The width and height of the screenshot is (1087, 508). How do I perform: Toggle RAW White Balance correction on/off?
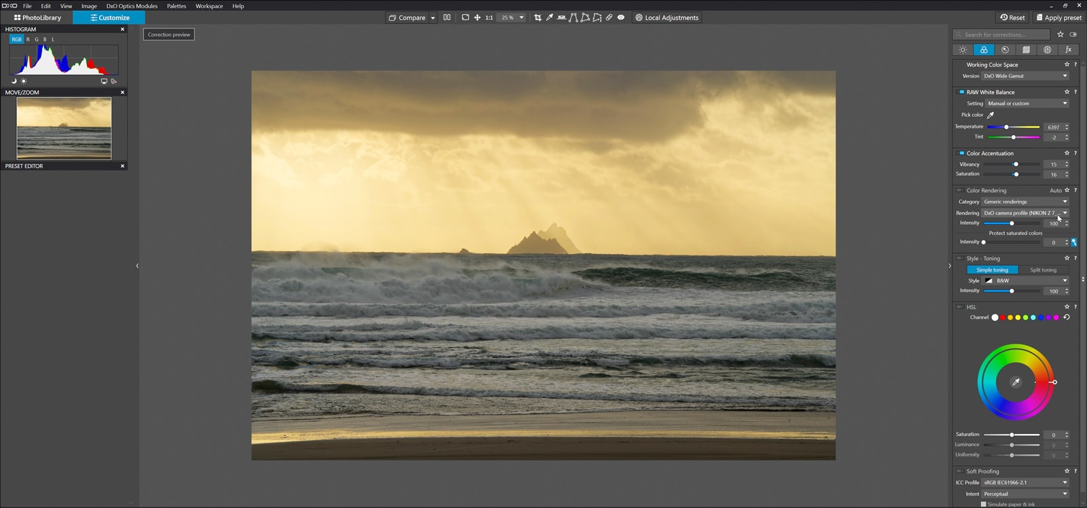click(961, 92)
